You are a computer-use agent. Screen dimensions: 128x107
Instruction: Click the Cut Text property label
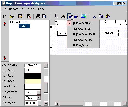[x=7, y=97]
